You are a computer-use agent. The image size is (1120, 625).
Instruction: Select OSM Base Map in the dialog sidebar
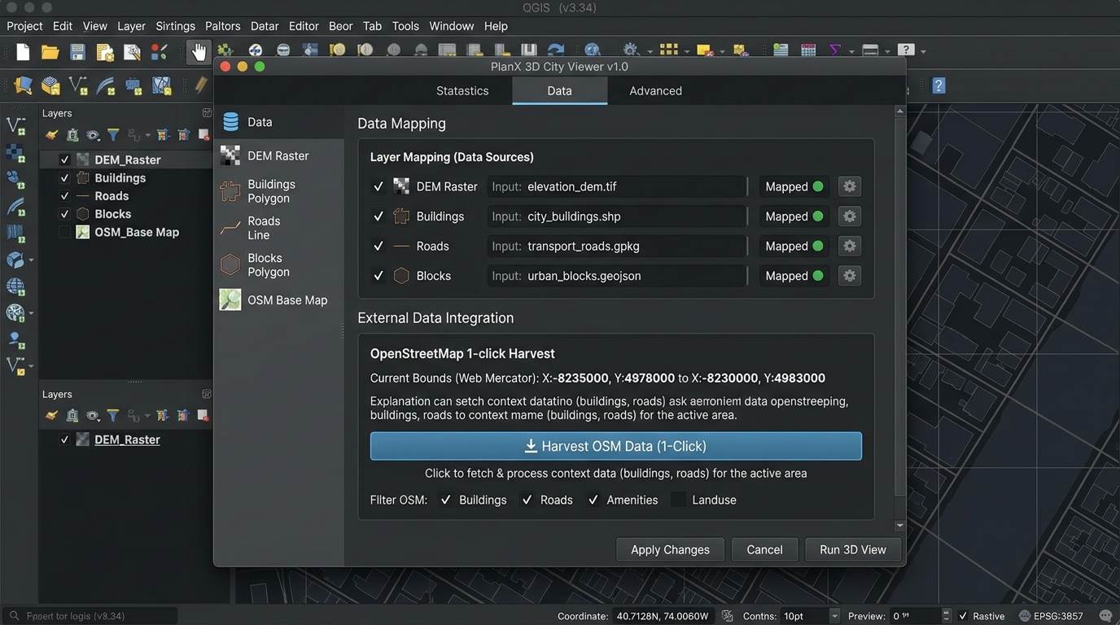278,300
